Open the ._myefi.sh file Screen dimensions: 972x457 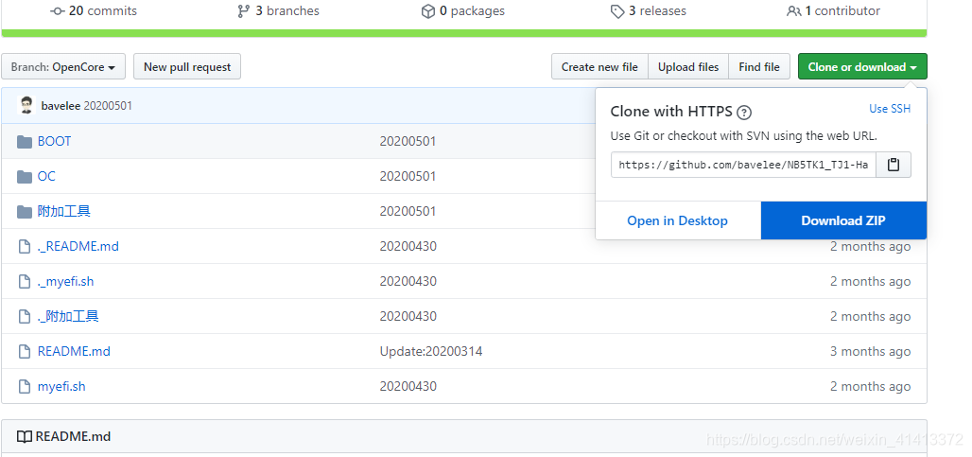[65, 281]
